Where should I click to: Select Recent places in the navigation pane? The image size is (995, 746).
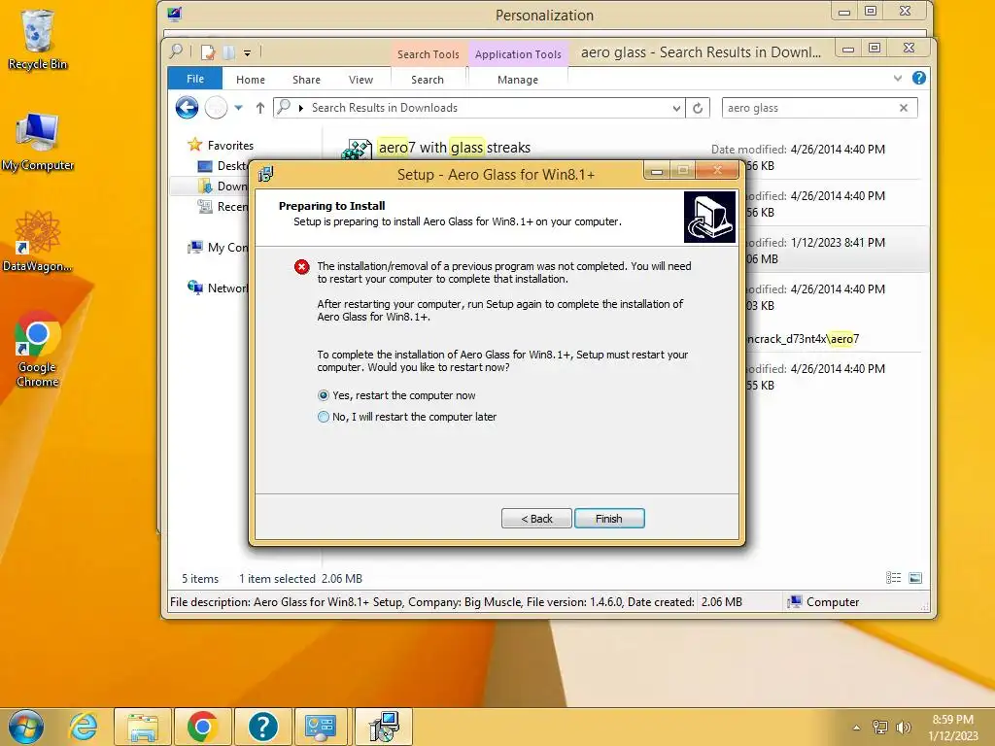[223, 206]
